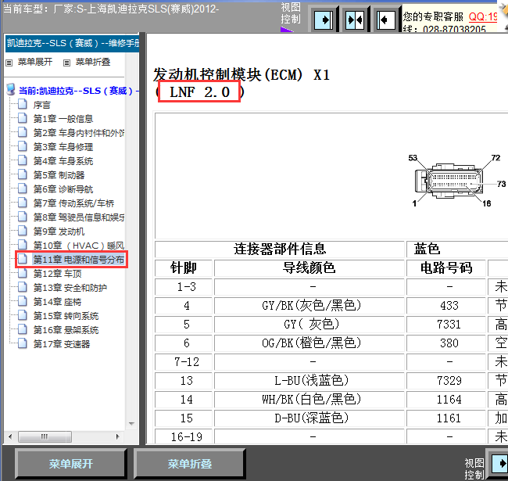Click the page icon beside 第9章 发动机
Viewport: 508px width, 481px height.
(23, 231)
